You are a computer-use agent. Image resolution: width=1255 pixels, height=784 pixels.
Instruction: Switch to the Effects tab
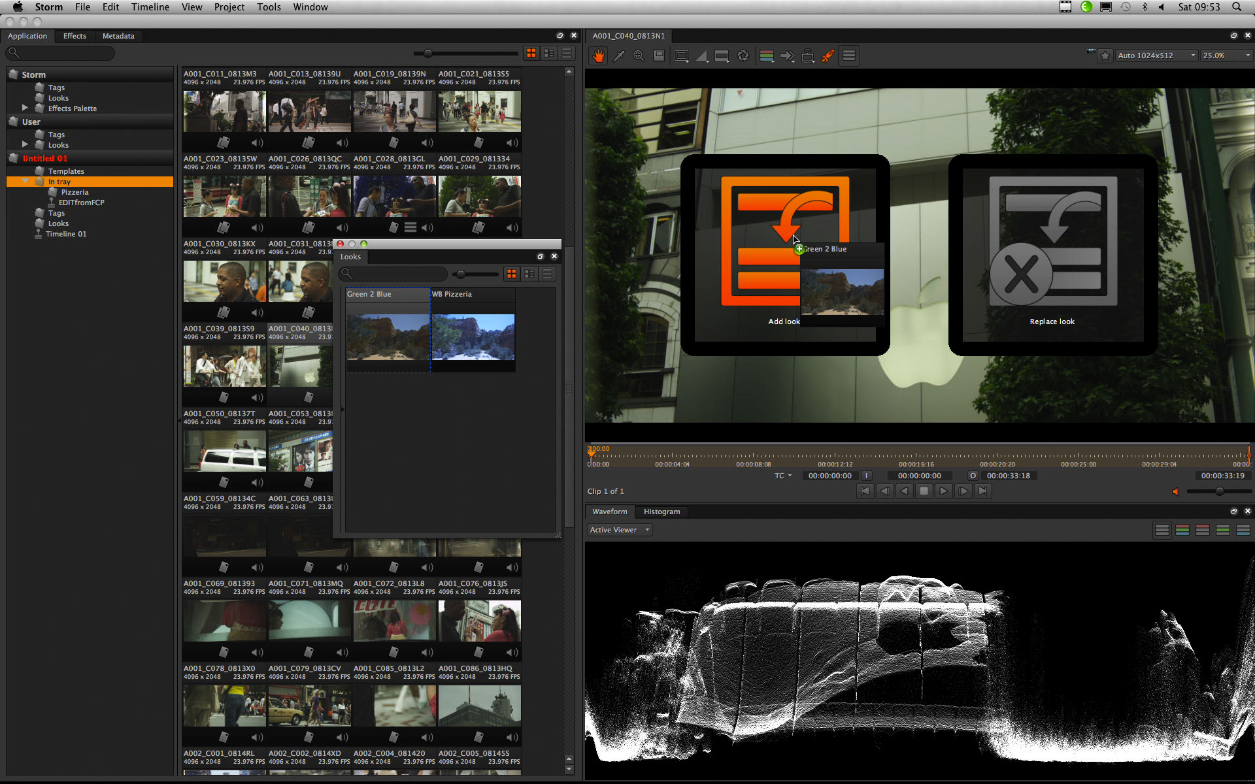(x=75, y=36)
